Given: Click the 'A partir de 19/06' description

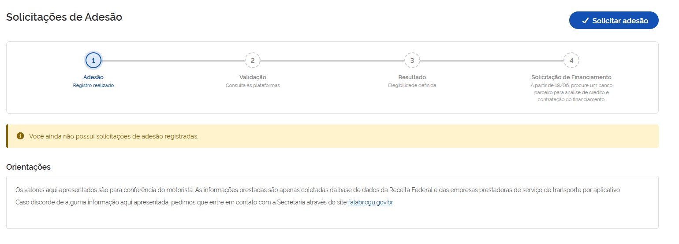Looking at the screenshot, I should tap(571, 92).
